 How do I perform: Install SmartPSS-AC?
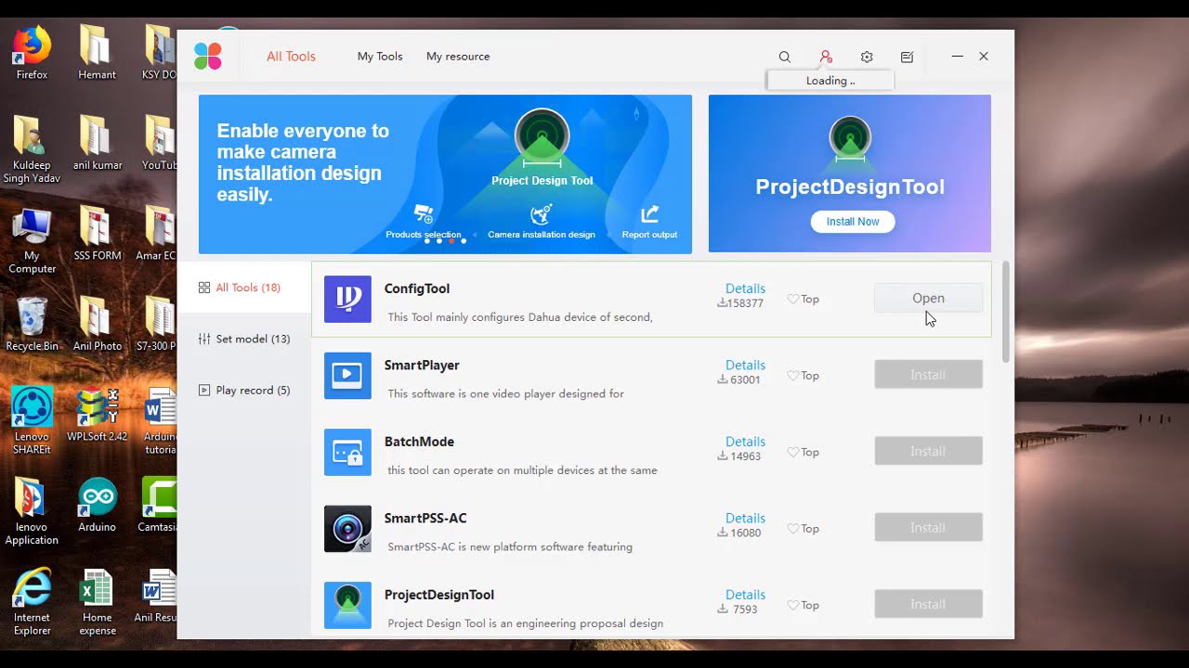(x=928, y=528)
